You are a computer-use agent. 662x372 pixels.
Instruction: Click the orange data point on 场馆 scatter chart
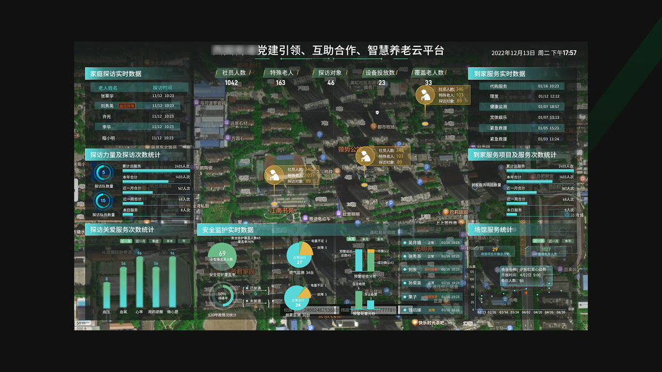tap(526, 292)
